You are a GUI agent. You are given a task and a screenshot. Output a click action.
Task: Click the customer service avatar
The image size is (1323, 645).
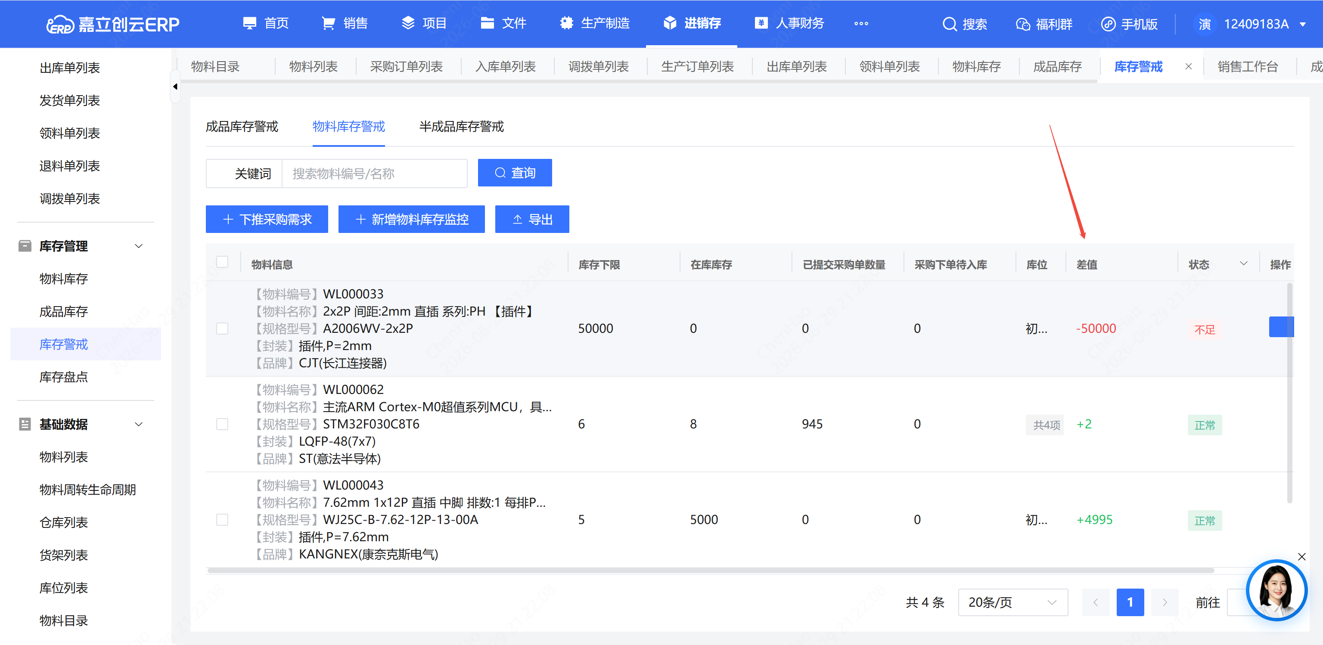1276,590
